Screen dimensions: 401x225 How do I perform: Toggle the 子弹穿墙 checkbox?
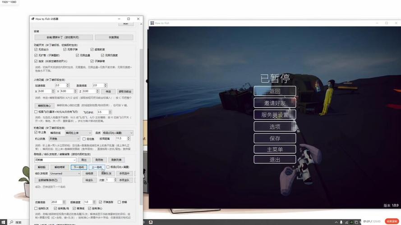click(x=92, y=61)
